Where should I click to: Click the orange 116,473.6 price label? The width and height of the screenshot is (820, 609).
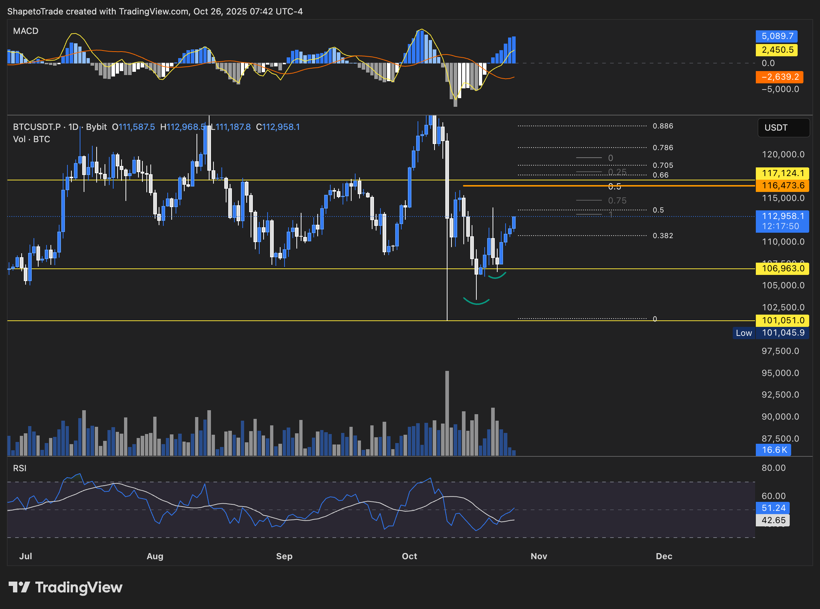(x=782, y=185)
